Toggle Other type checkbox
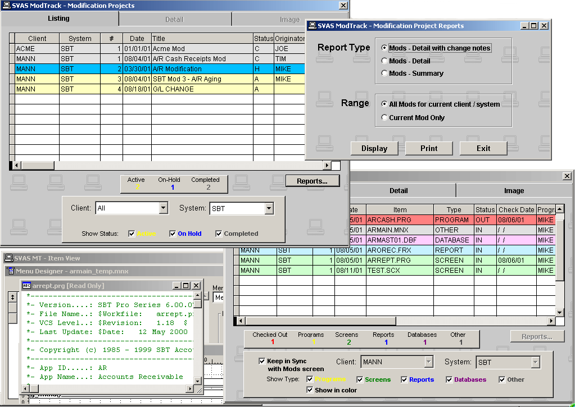 (502, 379)
